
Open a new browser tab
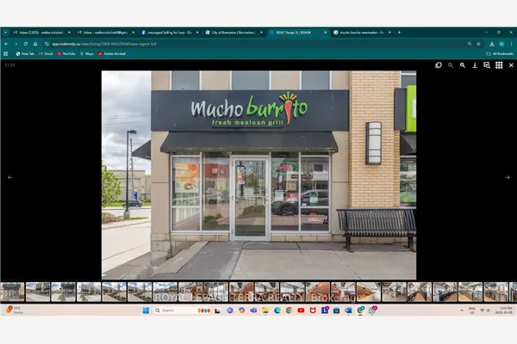(x=399, y=33)
